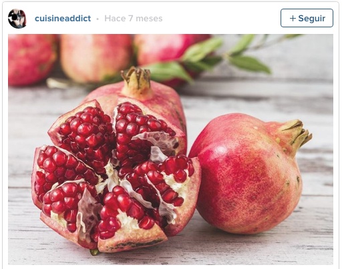The width and height of the screenshot is (342, 269).
Task: Open the cuisineaddict profile avatar
Action: click(17, 19)
